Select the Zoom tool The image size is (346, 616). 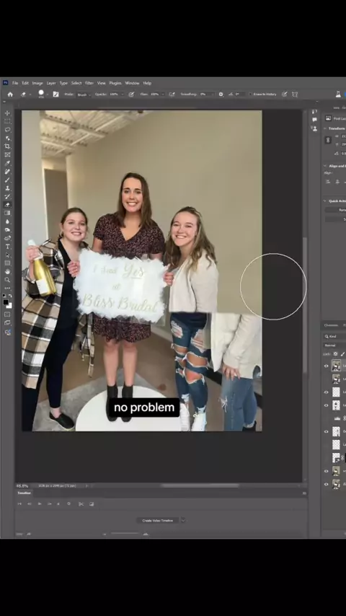click(7, 280)
